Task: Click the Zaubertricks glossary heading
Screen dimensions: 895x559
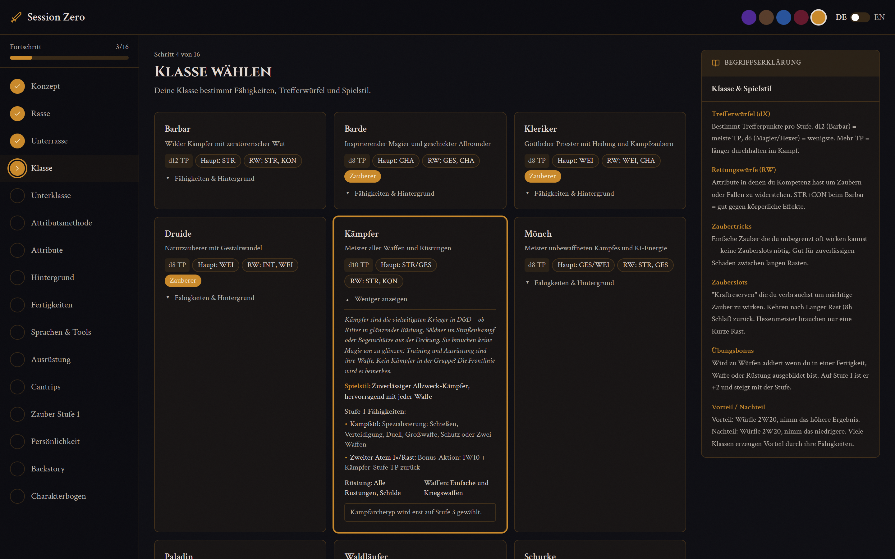Action: [x=732, y=226]
